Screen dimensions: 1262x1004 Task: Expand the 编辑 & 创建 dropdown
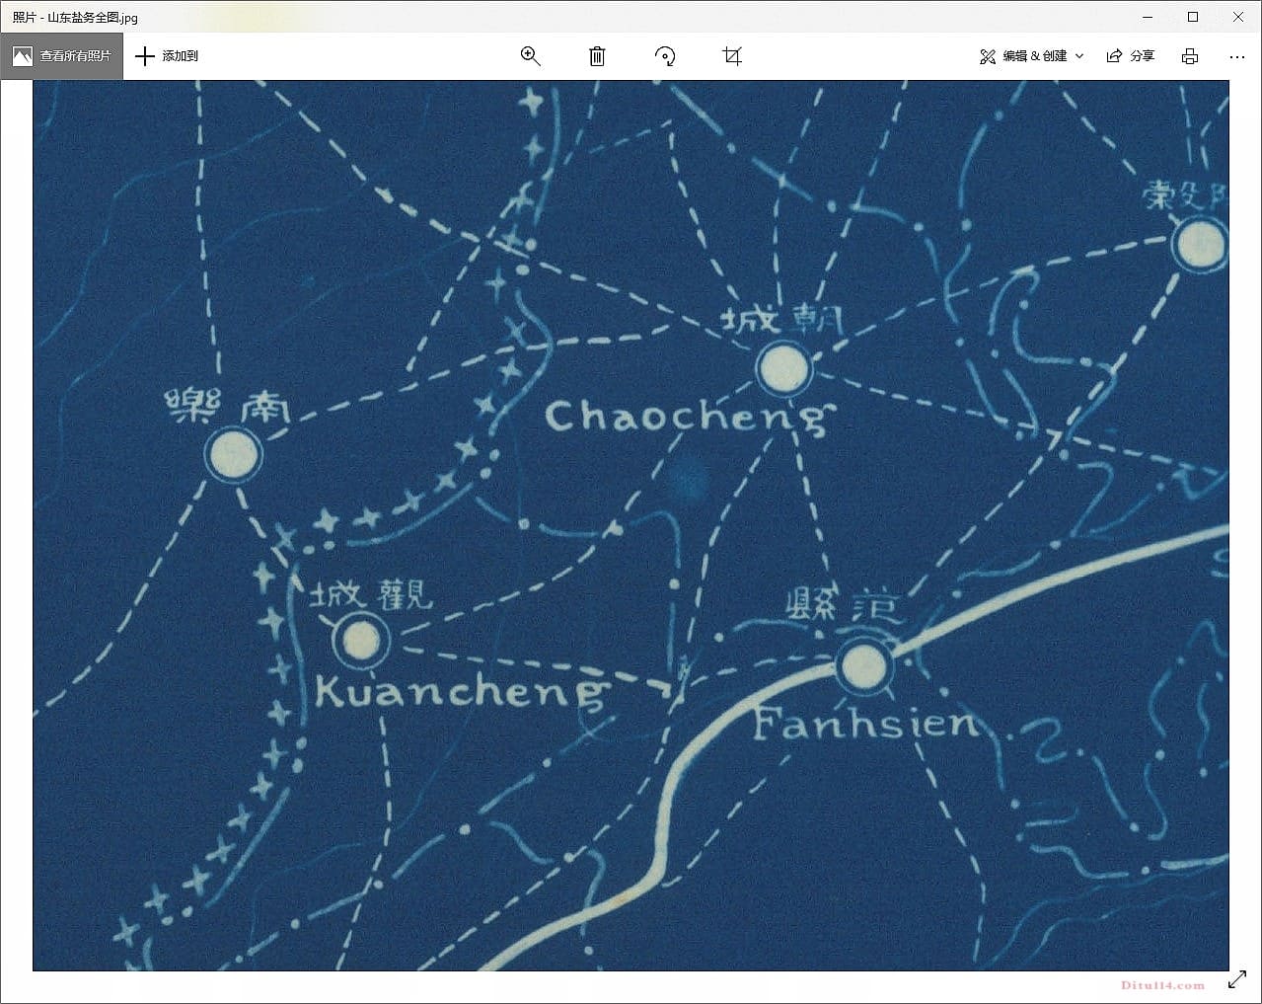click(x=1031, y=56)
